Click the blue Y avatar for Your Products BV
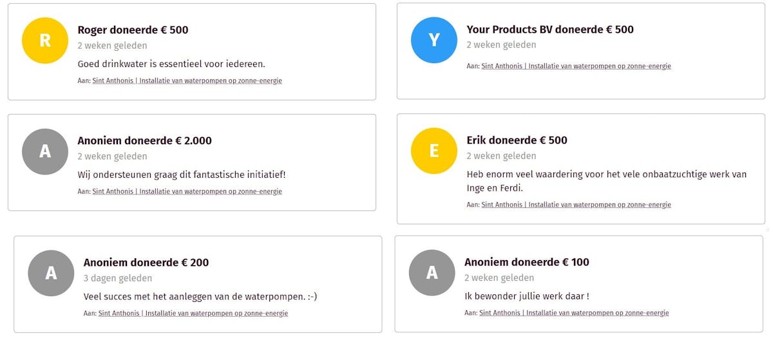 (434, 40)
